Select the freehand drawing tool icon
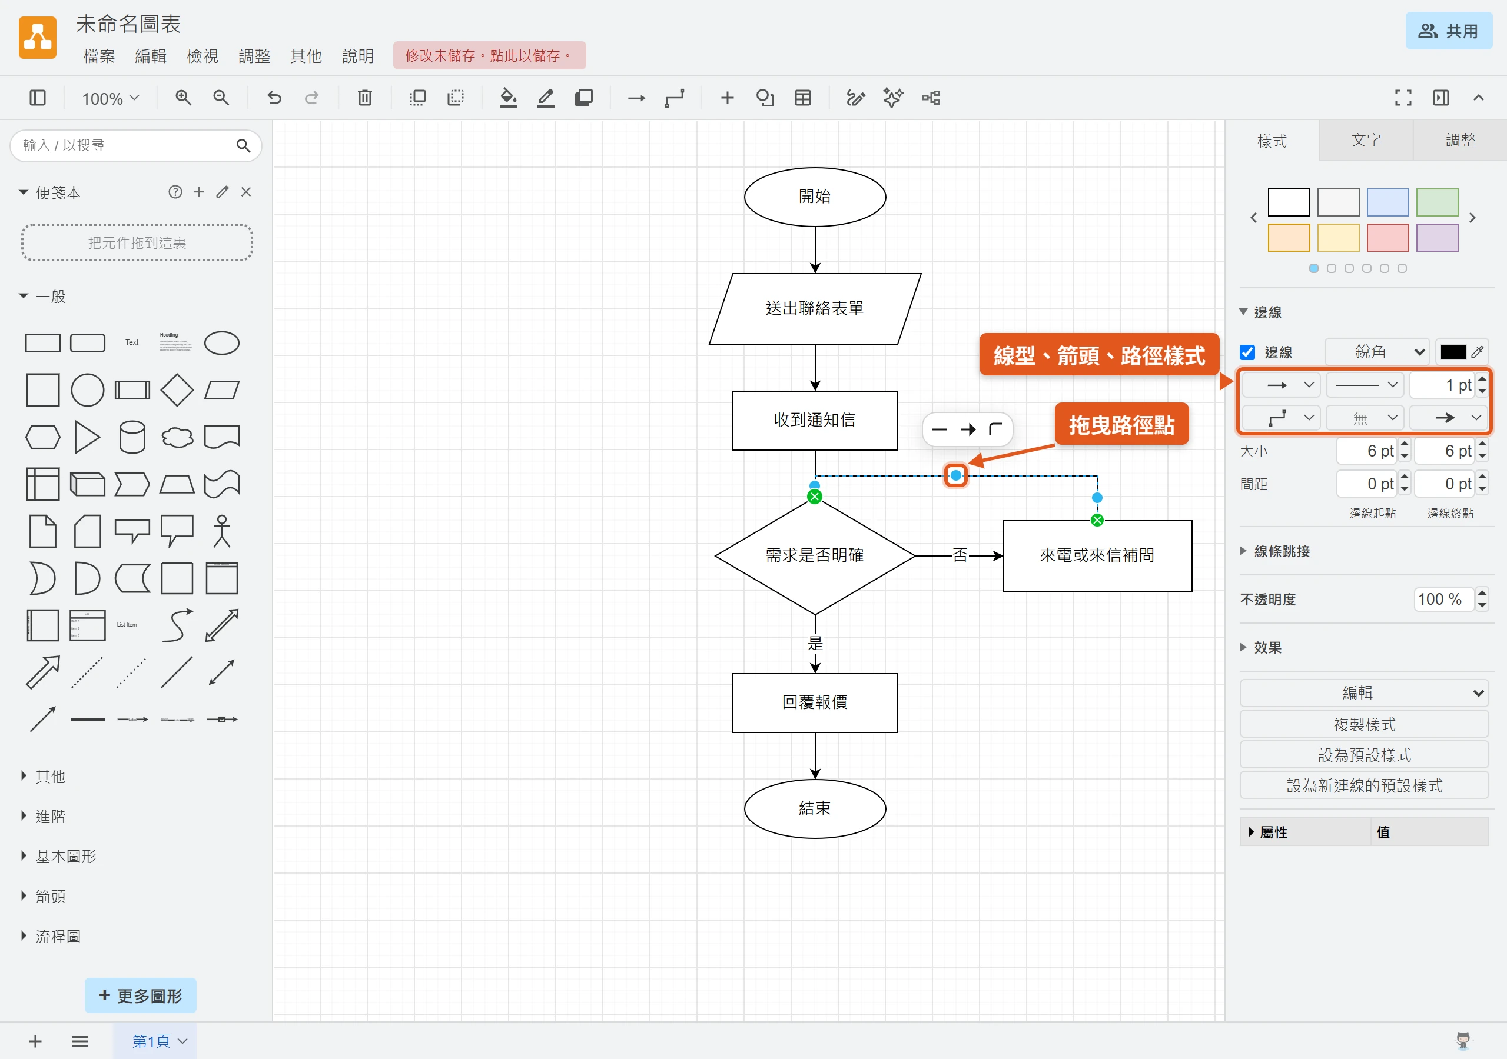 point(855,98)
